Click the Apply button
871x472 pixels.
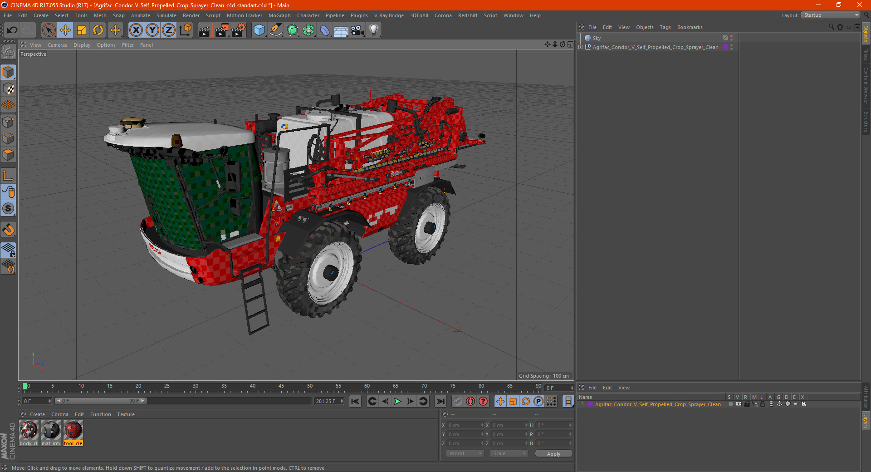(553, 454)
